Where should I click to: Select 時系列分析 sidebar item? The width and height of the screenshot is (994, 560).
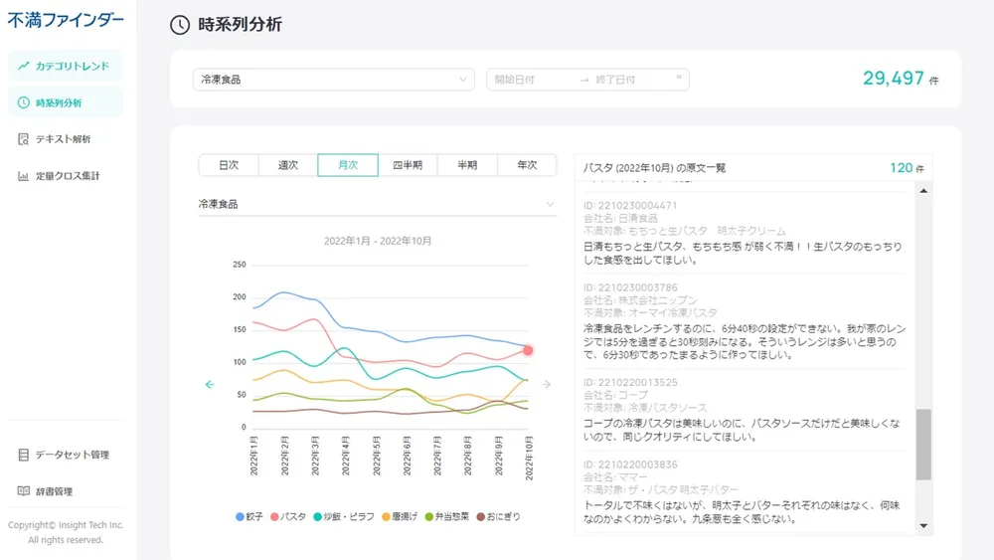[66, 102]
